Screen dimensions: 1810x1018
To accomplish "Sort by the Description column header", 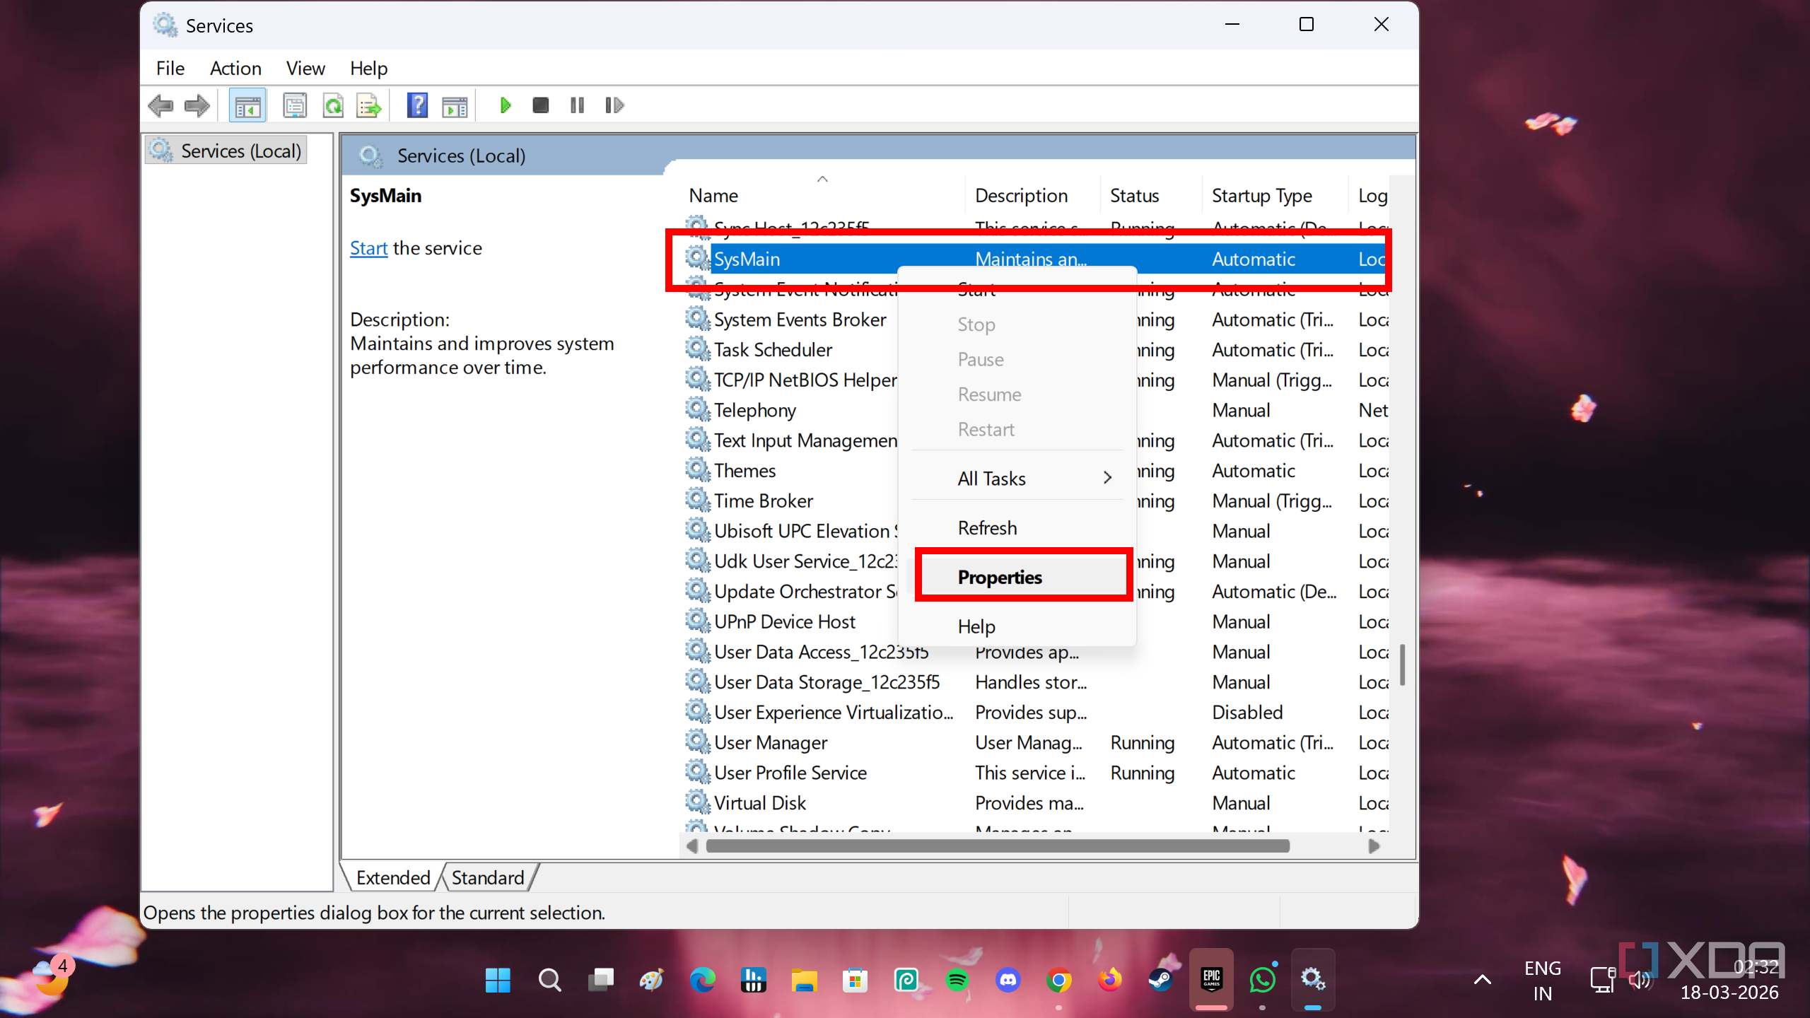I will (1032, 195).
